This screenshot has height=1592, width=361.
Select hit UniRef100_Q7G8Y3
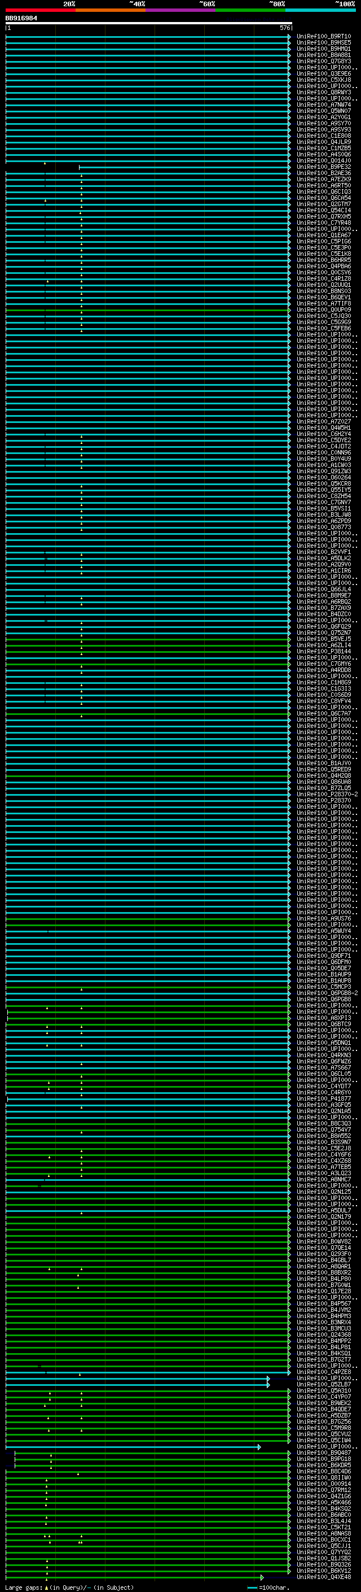(323, 61)
